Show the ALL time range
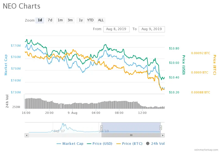The width and height of the screenshot is (221, 152). coord(101,20)
